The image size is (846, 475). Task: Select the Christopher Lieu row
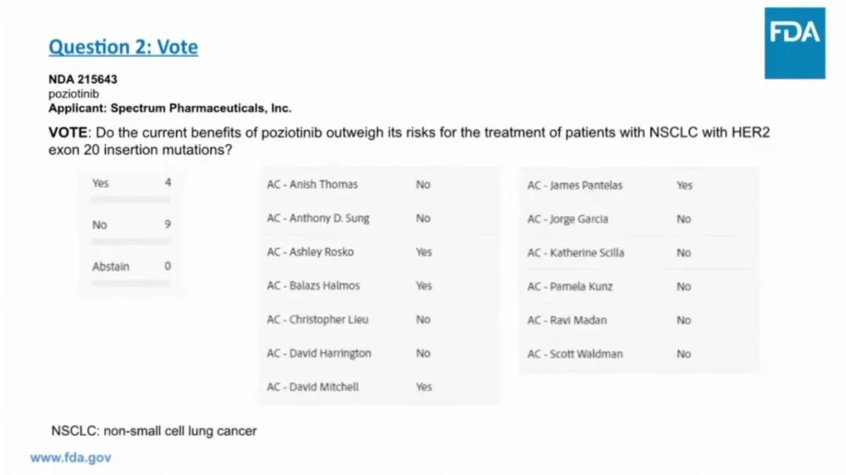[379, 320]
